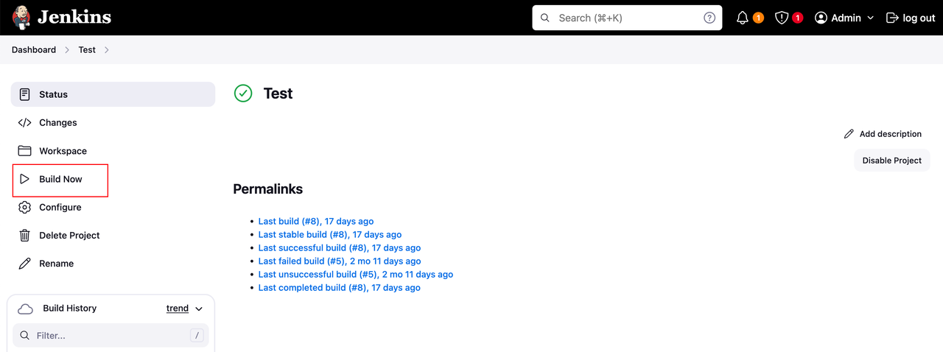Open the notifications bell icon
This screenshot has height=352, width=943.
pyautogui.click(x=743, y=18)
